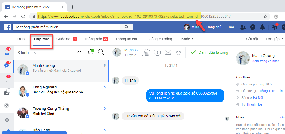Click Mạnh Cường profile picture in right panel

[x=243, y=58]
